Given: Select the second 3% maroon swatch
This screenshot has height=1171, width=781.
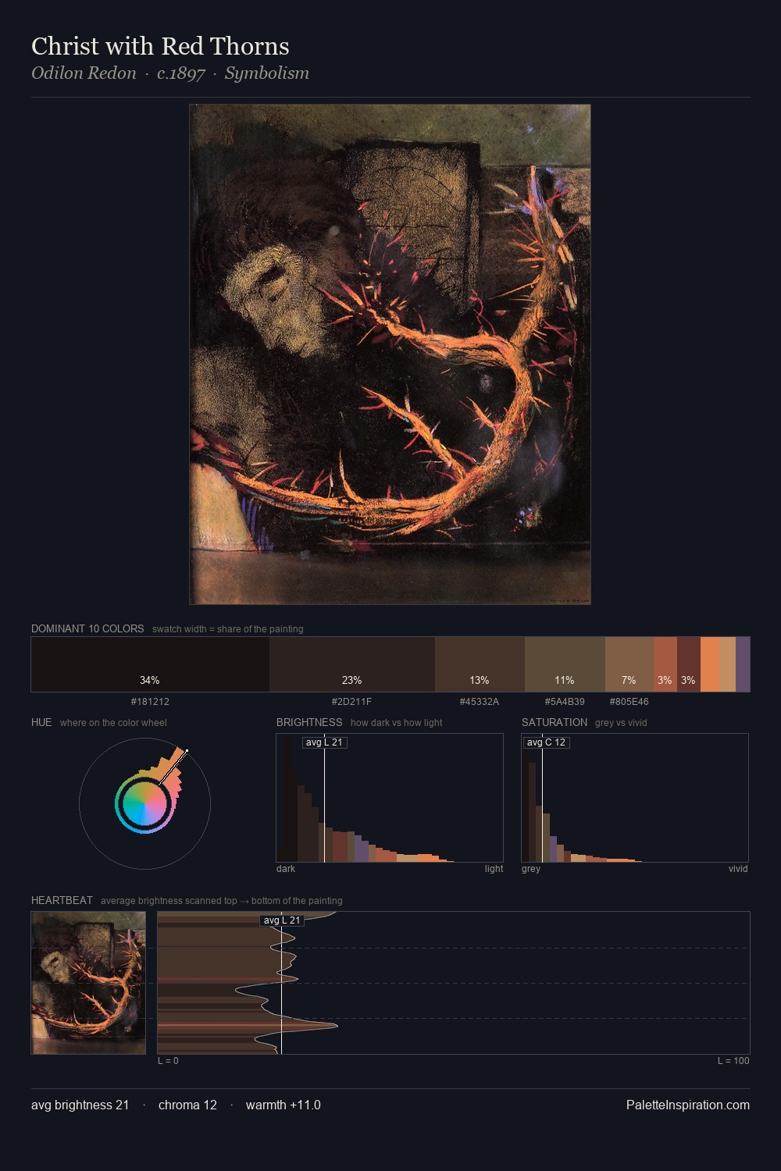Looking at the screenshot, I should 689,664.
